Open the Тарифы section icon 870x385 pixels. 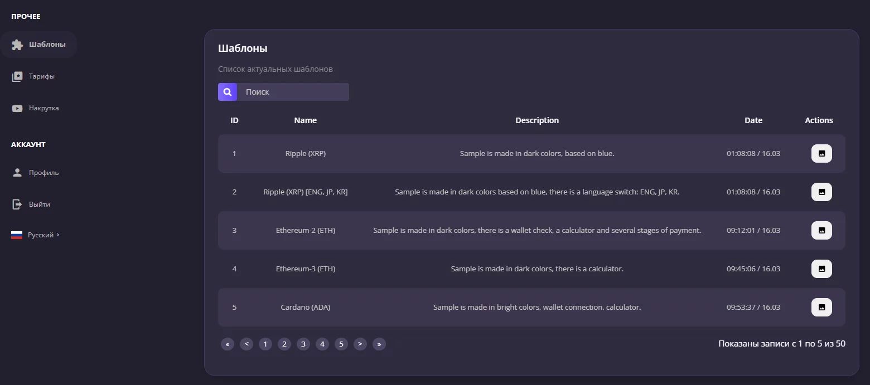pyautogui.click(x=17, y=76)
